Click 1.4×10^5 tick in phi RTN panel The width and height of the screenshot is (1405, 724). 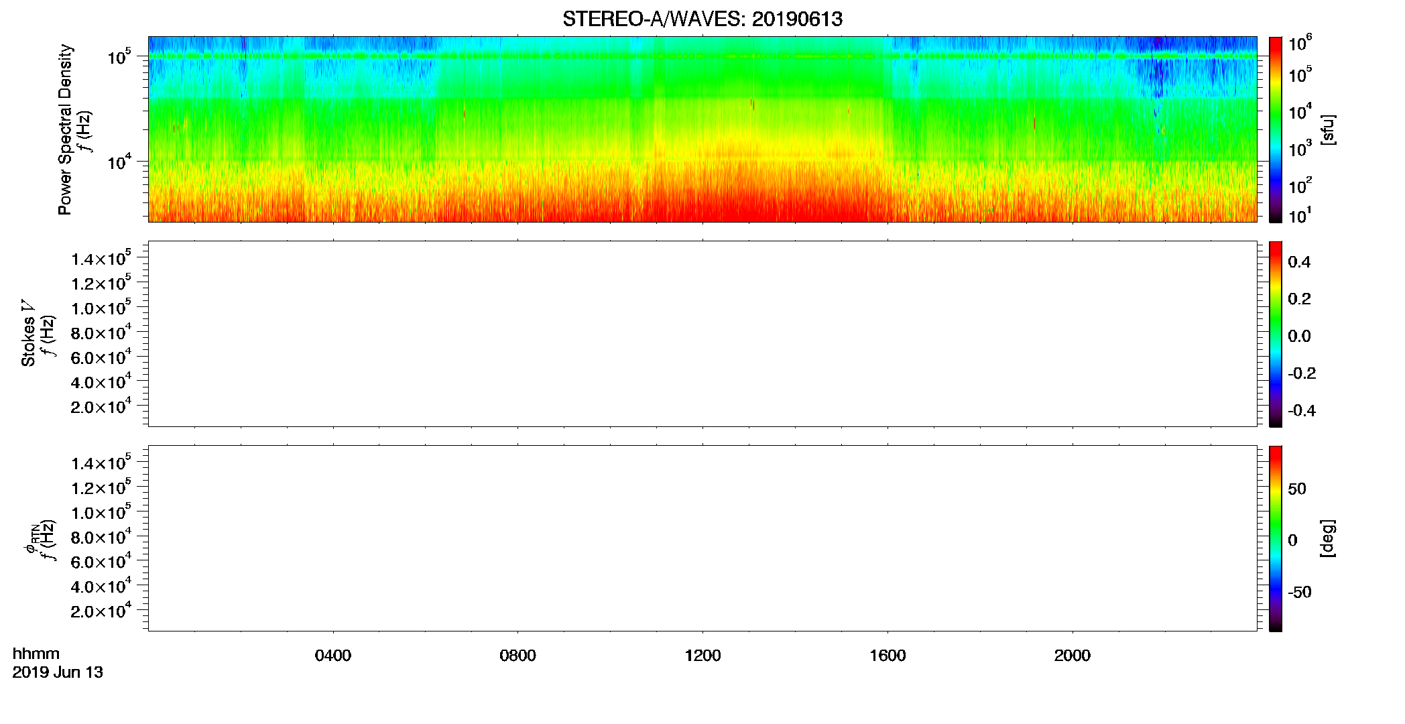[x=101, y=463]
